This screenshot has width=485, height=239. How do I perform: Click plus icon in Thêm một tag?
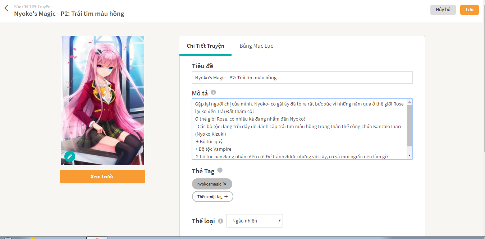point(226,196)
